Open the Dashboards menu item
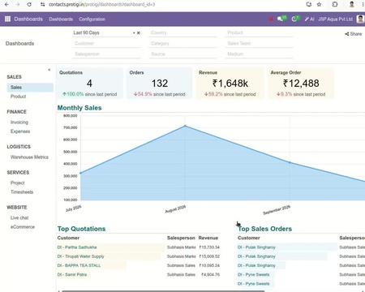The image size is (365, 292). point(61,19)
